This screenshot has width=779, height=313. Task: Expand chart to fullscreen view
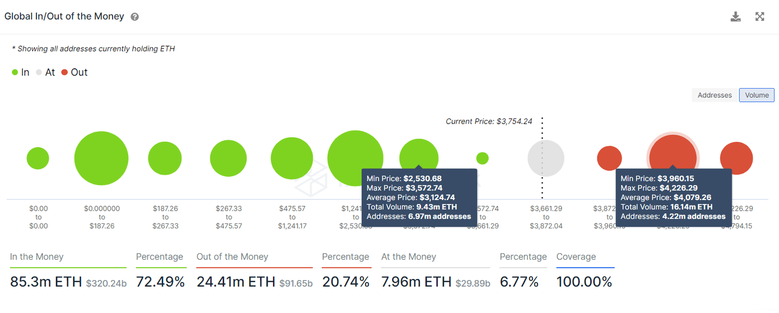point(759,17)
